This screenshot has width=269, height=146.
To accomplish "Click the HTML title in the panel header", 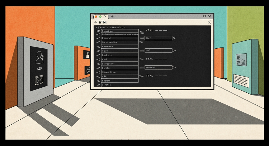I will [x=103, y=22].
